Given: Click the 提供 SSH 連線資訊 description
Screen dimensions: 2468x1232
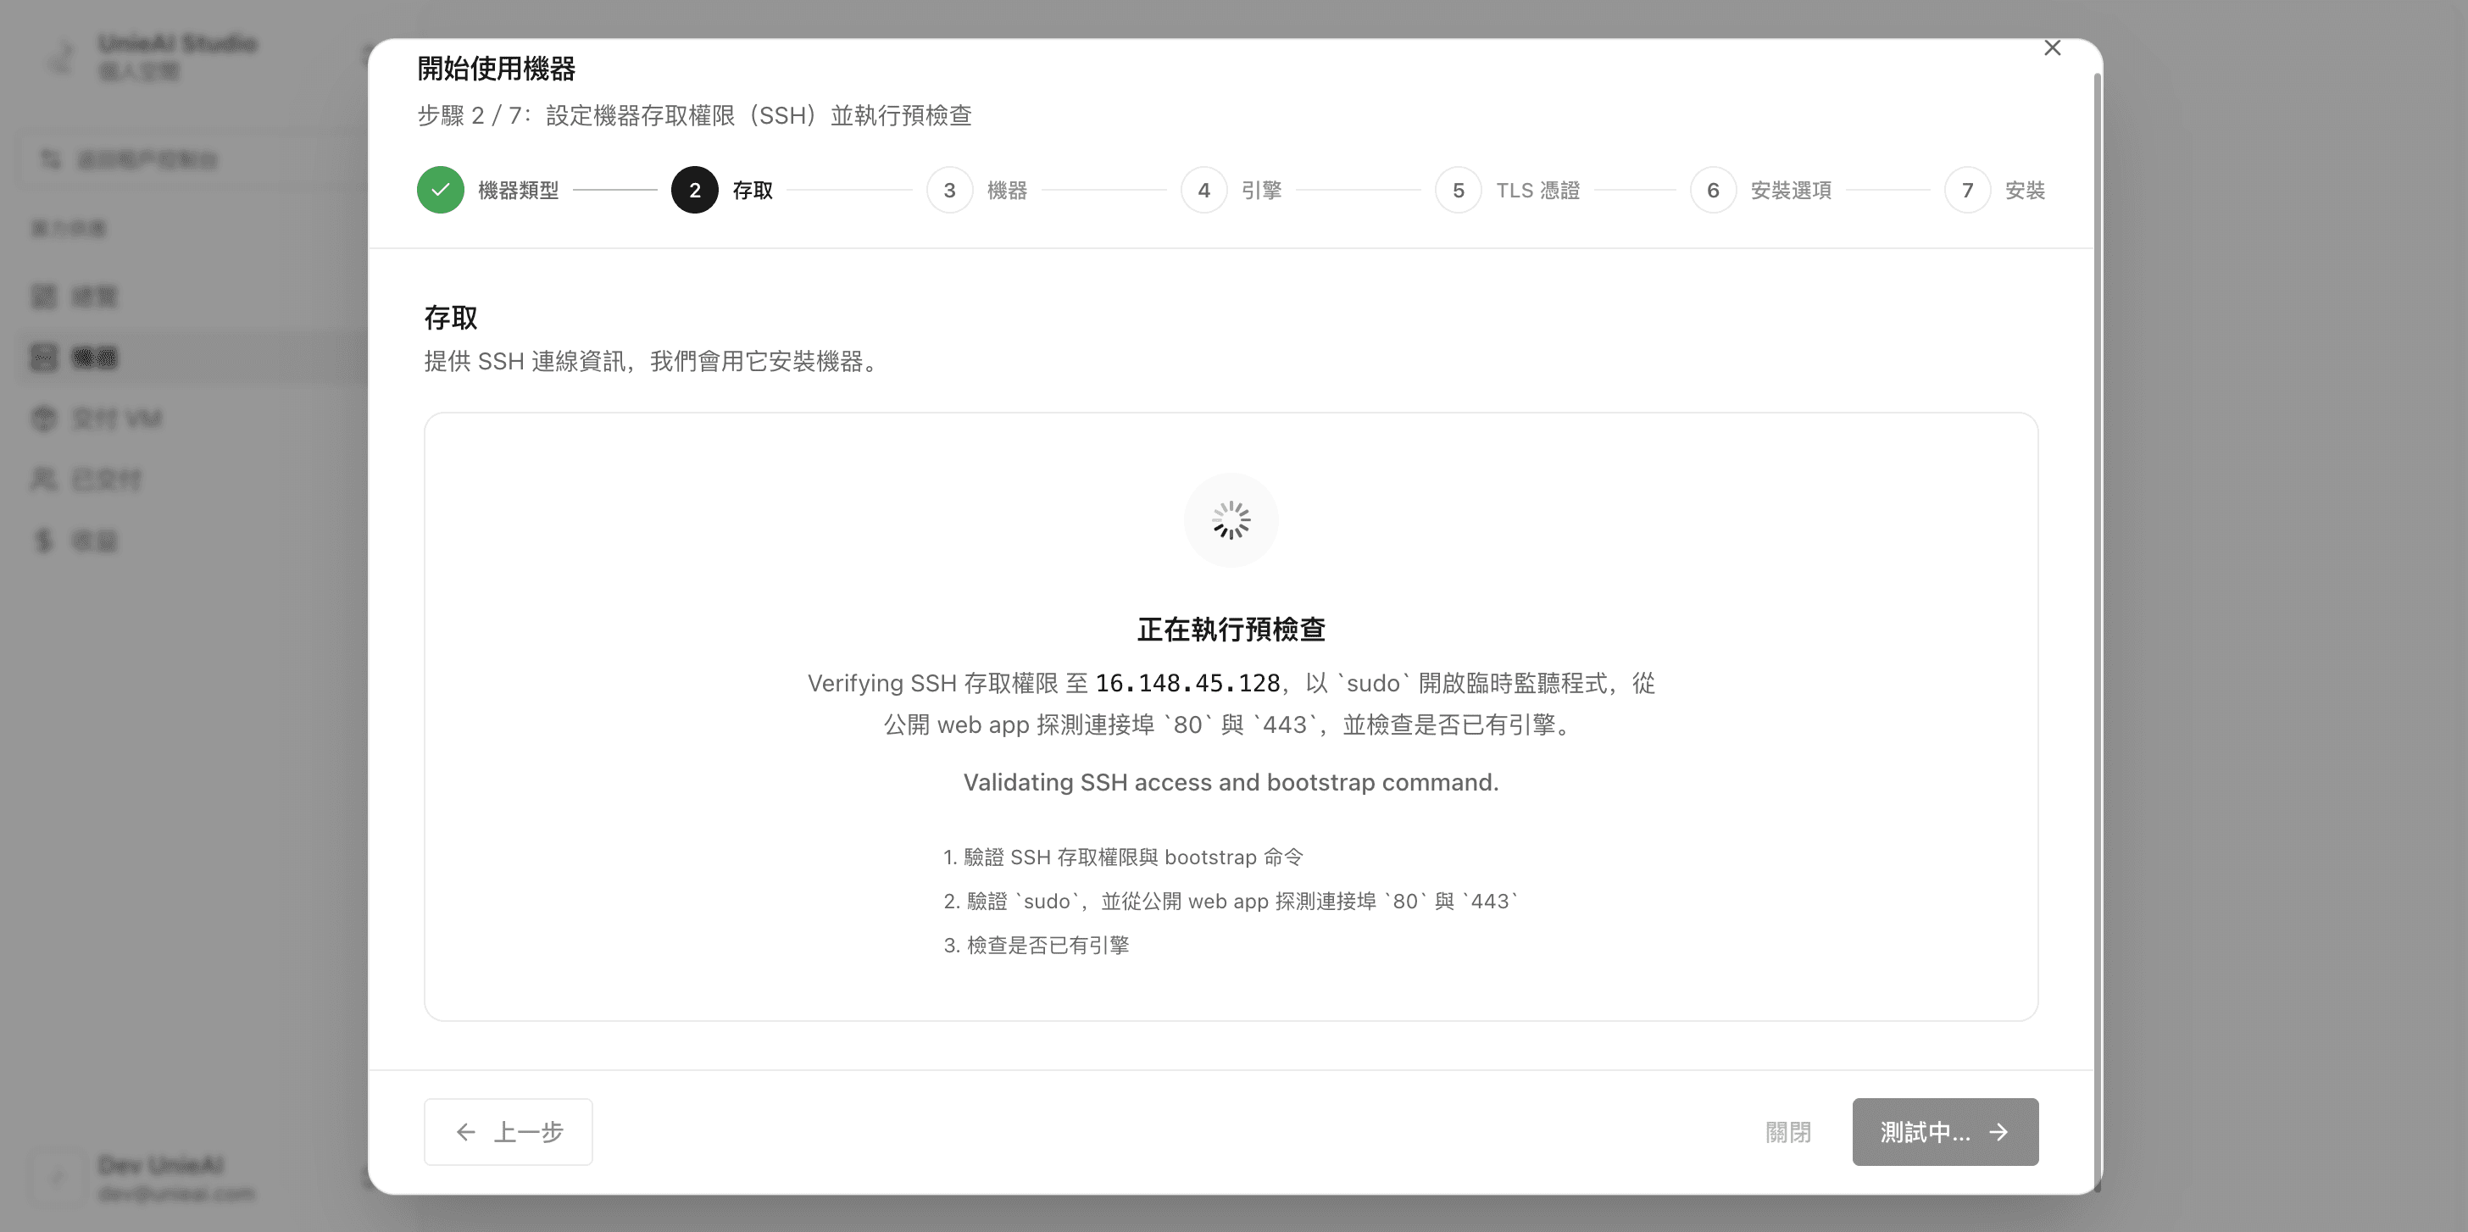Looking at the screenshot, I should [x=653, y=361].
